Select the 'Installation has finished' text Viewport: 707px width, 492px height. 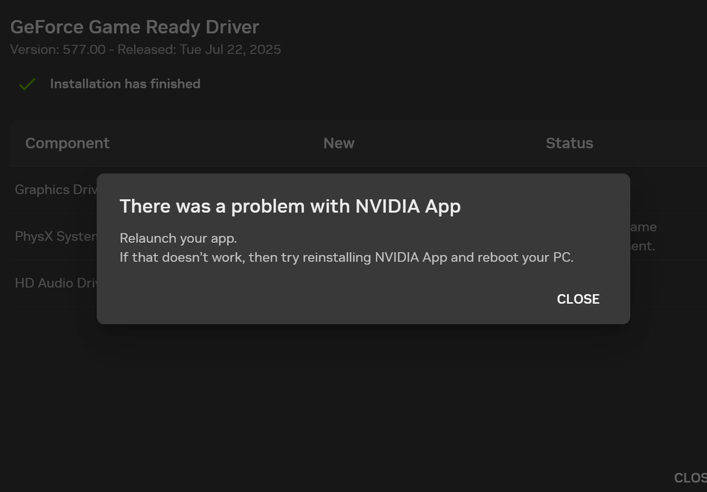[125, 84]
